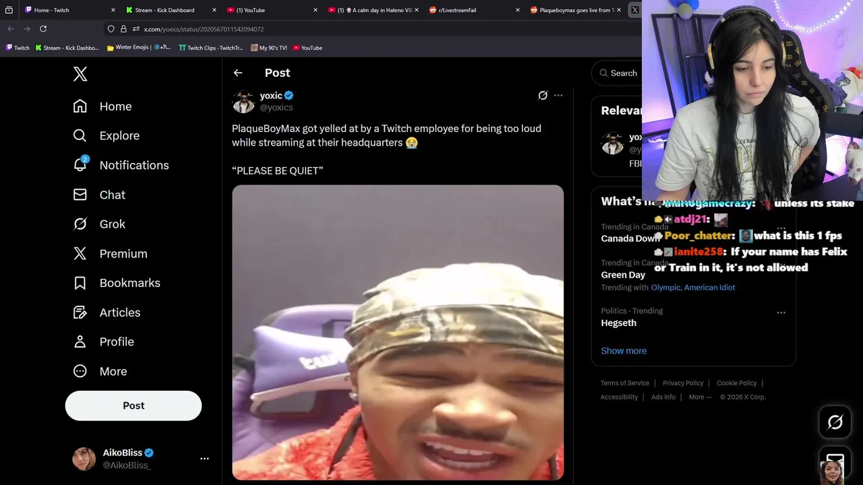
Task: Open the Terms of Service link
Action: pyautogui.click(x=625, y=383)
